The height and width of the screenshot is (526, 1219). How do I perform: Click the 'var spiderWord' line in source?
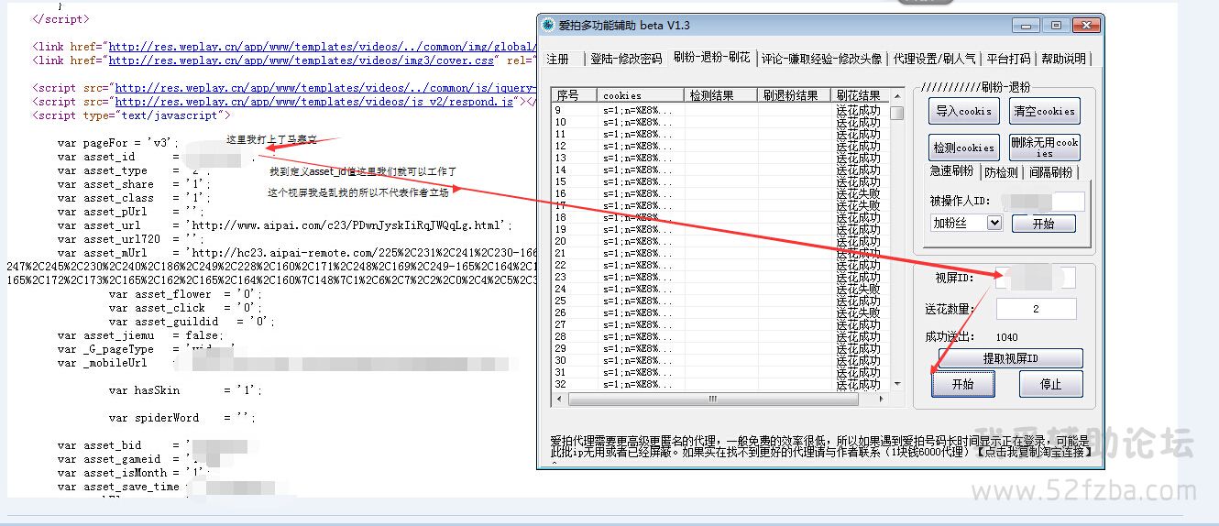181,418
